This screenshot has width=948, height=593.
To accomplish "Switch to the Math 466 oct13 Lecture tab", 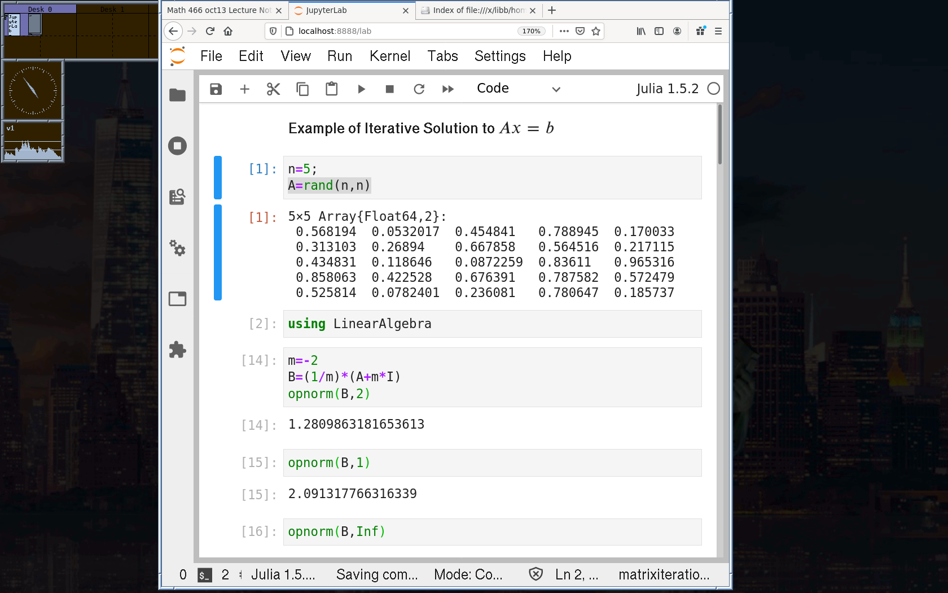I will coord(219,10).
